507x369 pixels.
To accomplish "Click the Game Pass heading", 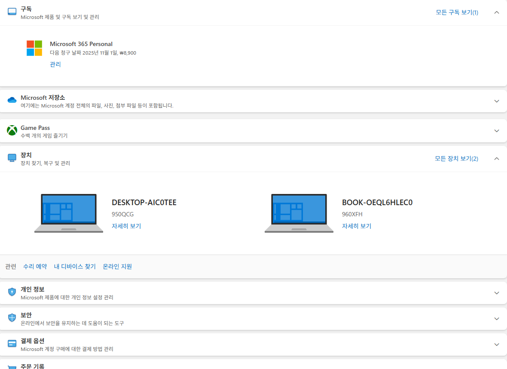I will [x=35, y=128].
